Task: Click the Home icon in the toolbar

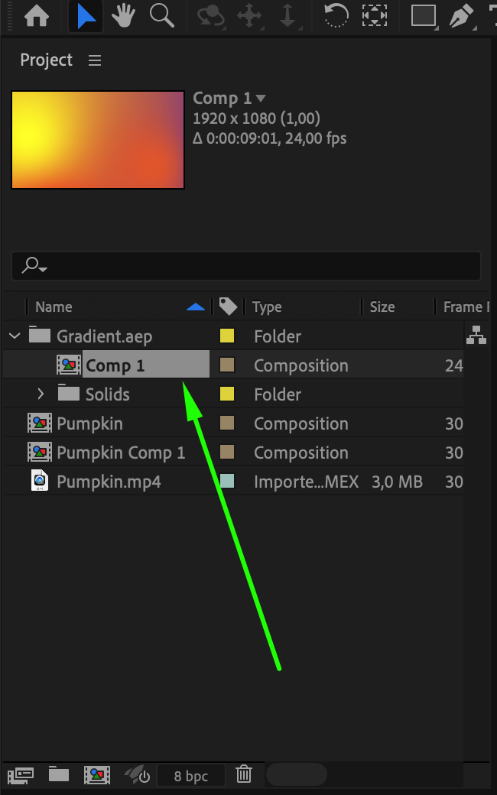Action: click(37, 16)
